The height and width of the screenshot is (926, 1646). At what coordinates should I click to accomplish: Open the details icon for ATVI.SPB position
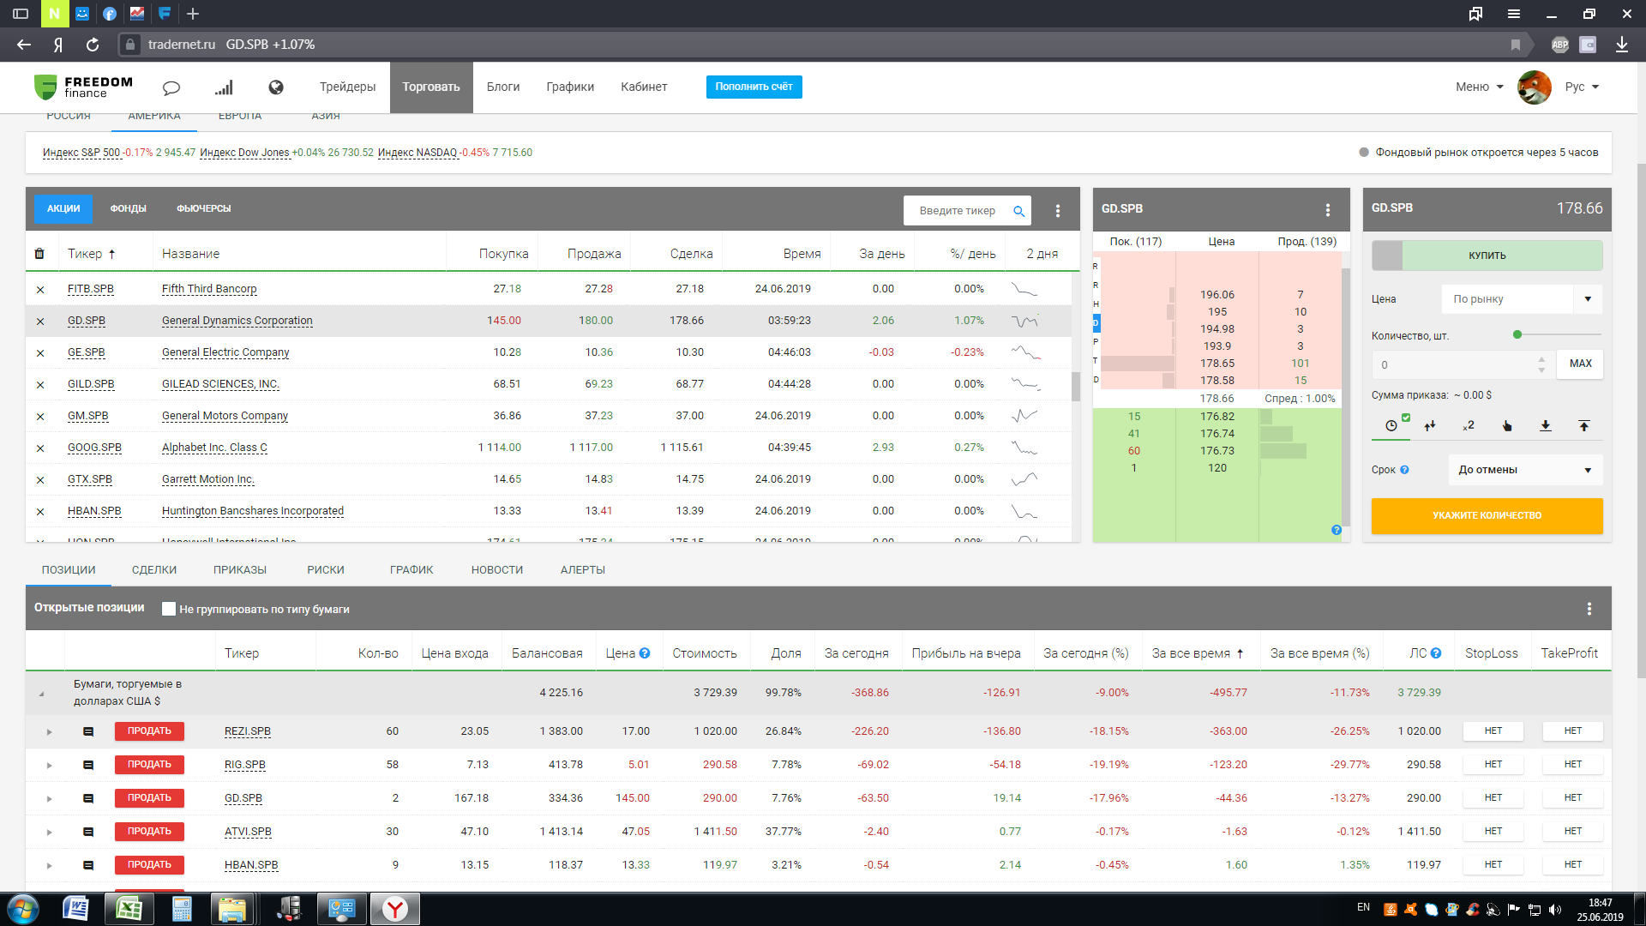click(x=88, y=832)
